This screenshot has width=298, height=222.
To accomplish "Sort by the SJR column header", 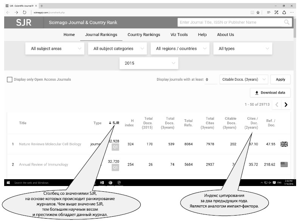I will 114,123.
